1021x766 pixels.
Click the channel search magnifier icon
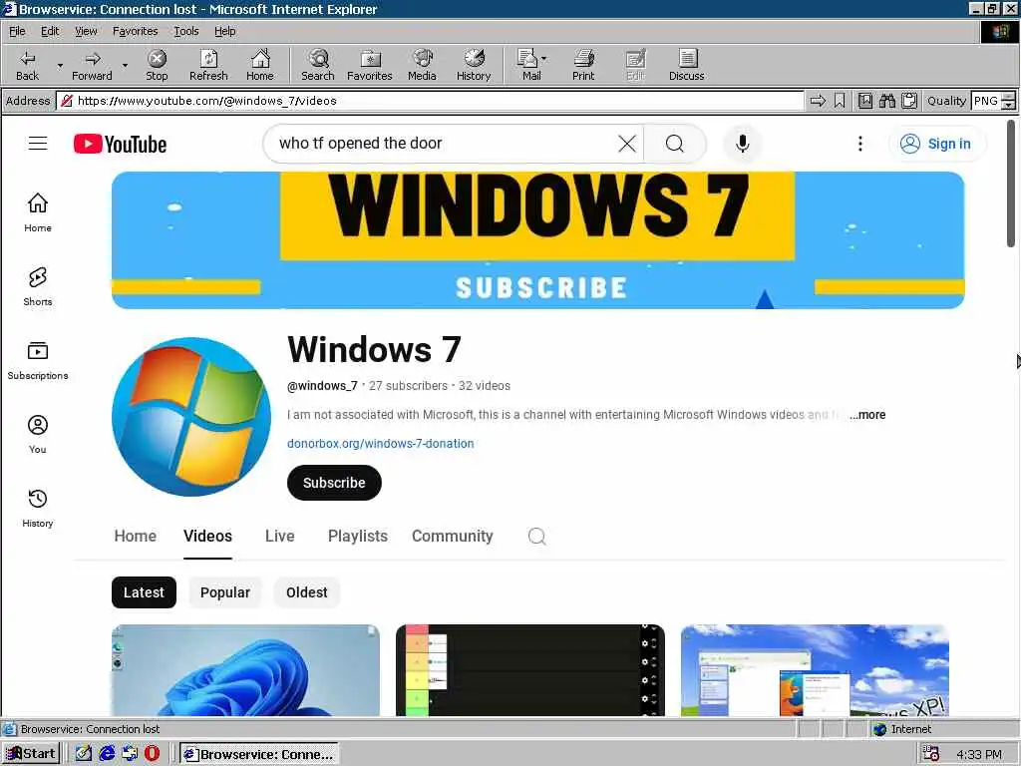(537, 536)
